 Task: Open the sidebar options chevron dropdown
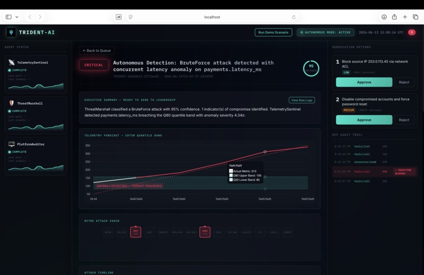(17, 17)
